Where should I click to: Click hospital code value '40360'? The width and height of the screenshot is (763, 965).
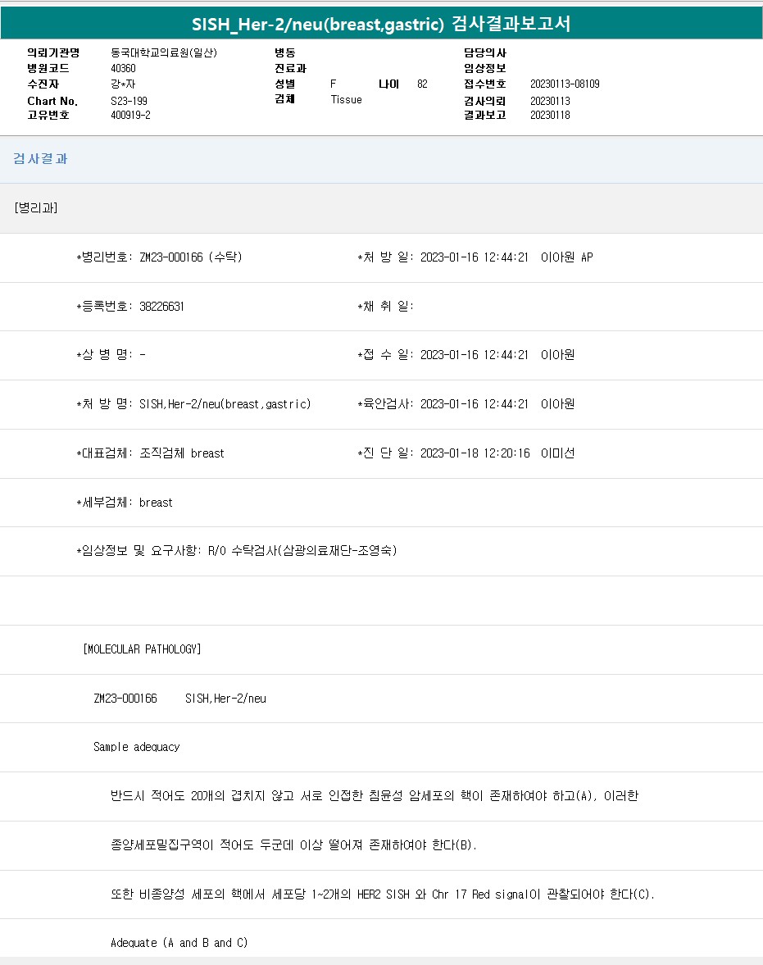coord(123,68)
